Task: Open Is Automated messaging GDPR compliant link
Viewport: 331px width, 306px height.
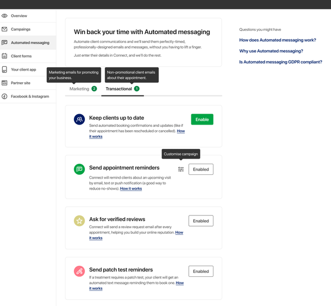Action: click(280, 62)
